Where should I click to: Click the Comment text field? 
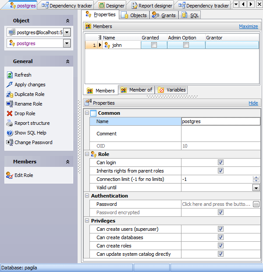point(220,134)
